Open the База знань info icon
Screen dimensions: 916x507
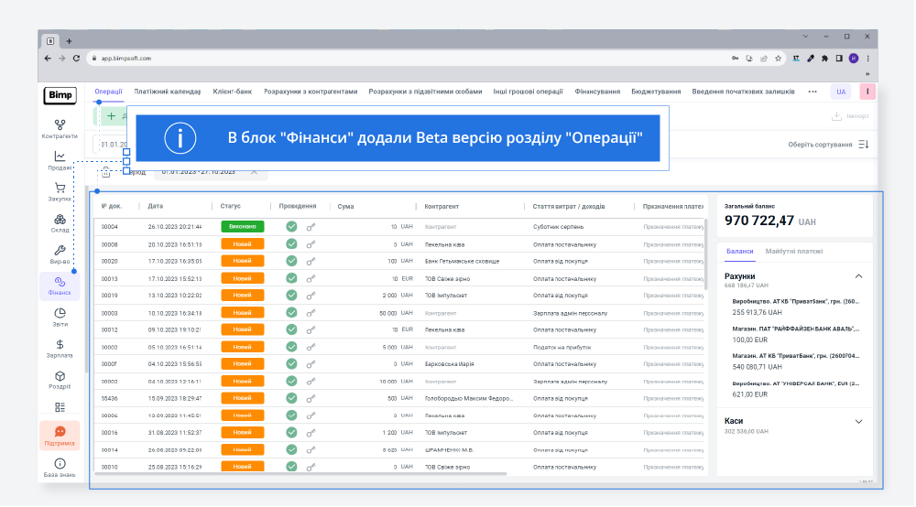60,468
